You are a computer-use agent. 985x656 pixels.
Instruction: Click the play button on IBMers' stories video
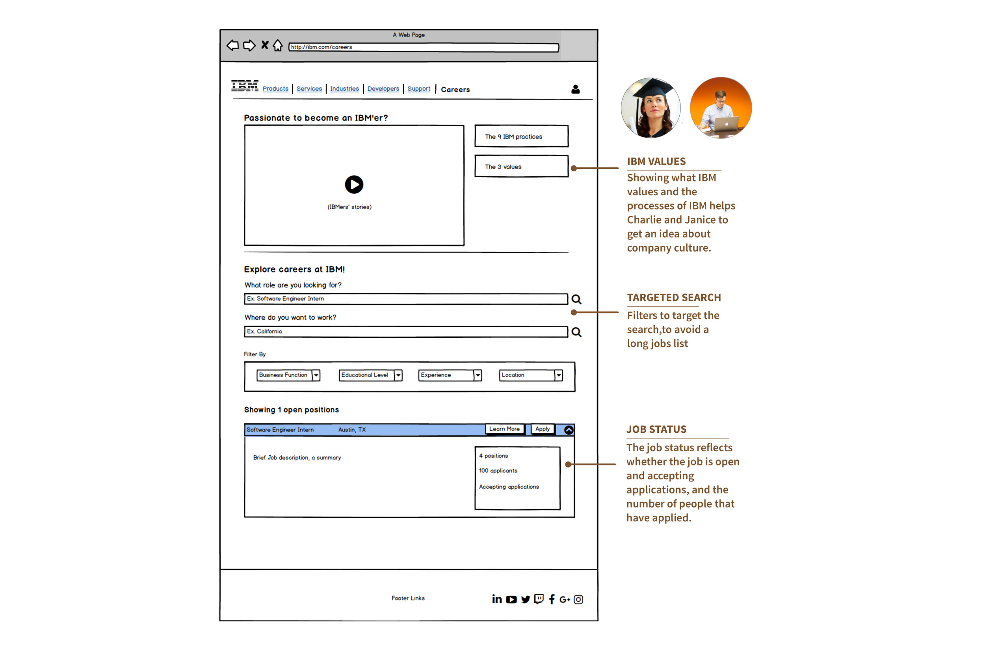[x=355, y=185]
